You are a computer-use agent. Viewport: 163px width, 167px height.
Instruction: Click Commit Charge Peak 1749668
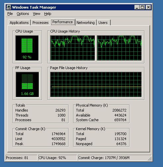[58, 144]
